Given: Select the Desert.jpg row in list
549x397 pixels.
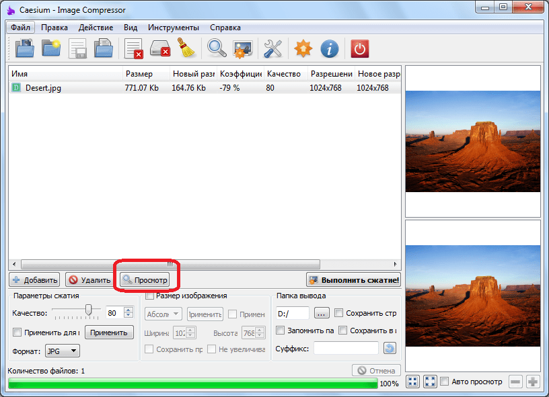Looking at the screenshot, I should point(205,87).
